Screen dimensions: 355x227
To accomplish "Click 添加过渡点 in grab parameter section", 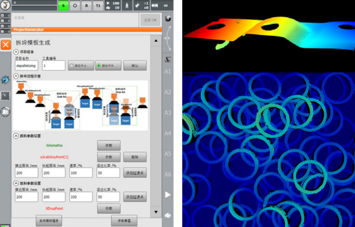I will pyautogui.click(x=135, y=173).
